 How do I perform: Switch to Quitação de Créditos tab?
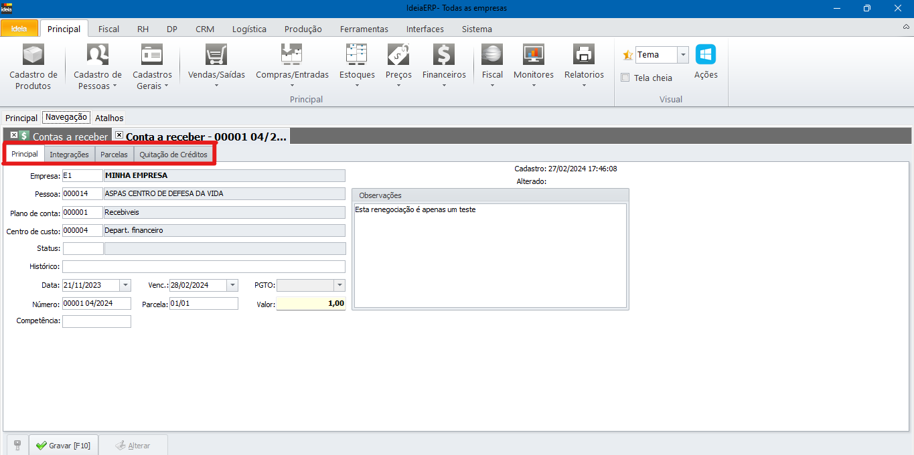click(173, 155)
